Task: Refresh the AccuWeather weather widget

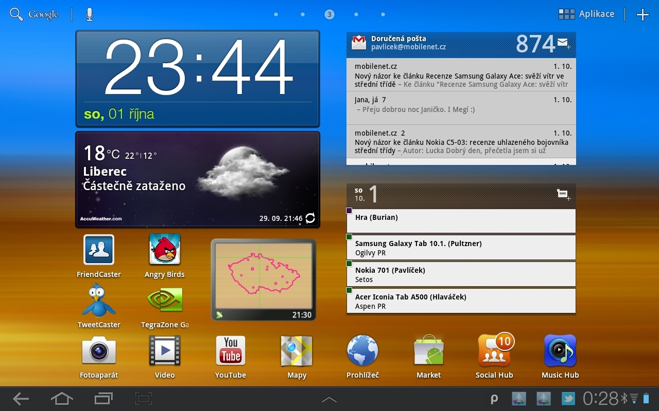Action: tap(309, 218)
